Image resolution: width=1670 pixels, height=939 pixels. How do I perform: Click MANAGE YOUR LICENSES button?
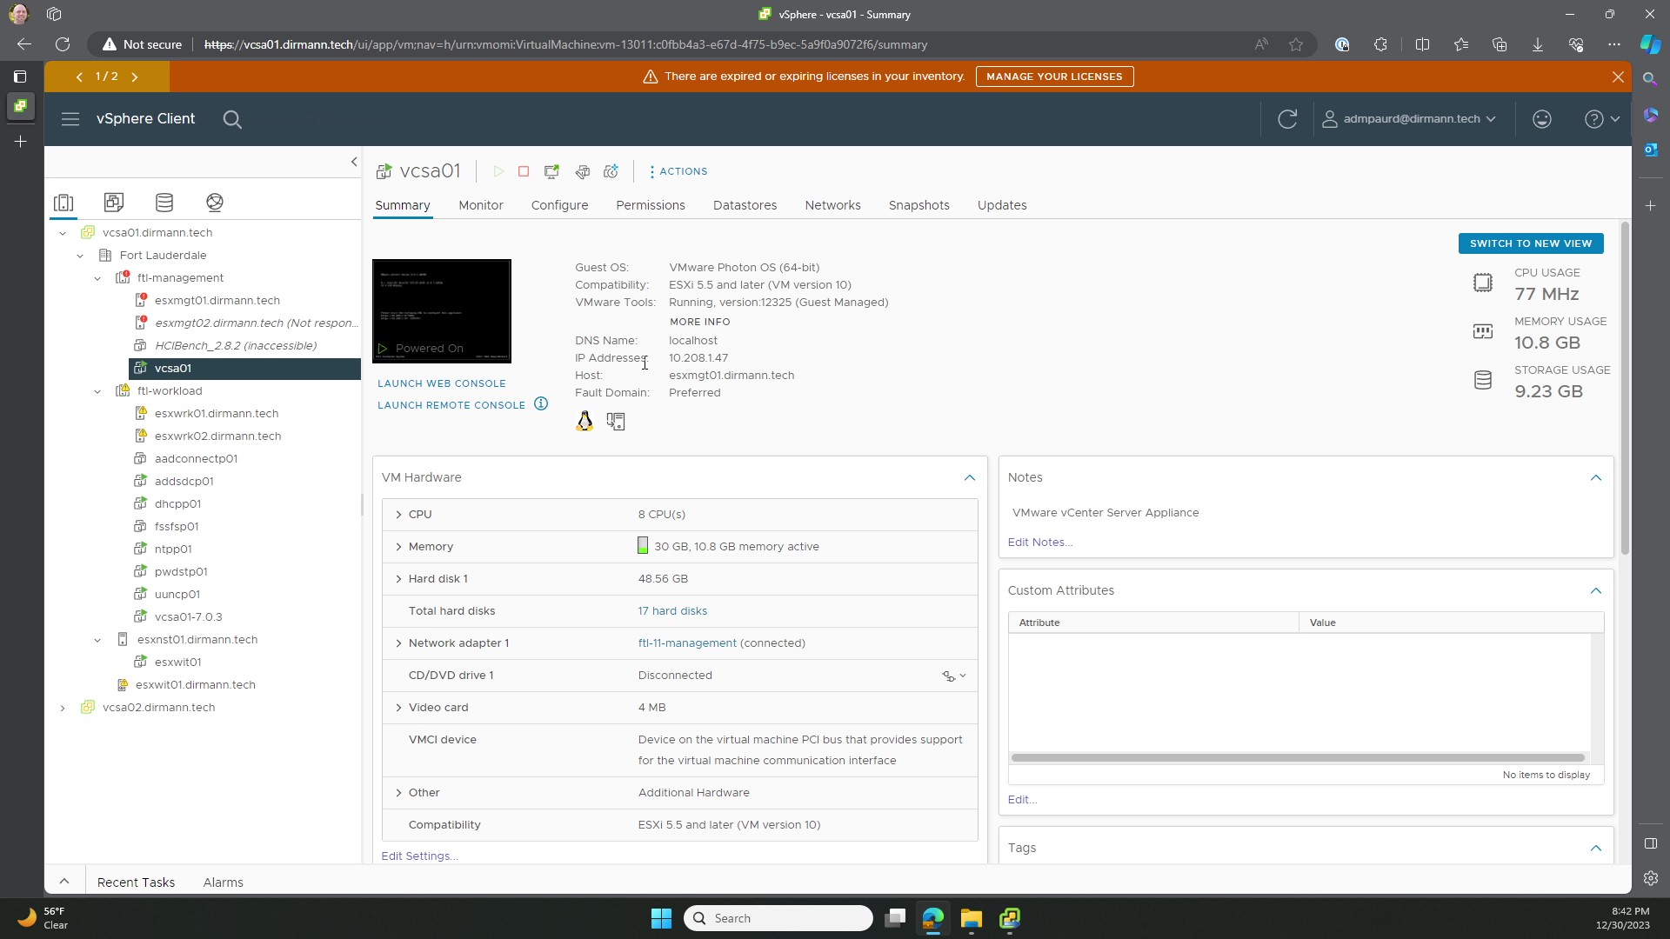1054,77
